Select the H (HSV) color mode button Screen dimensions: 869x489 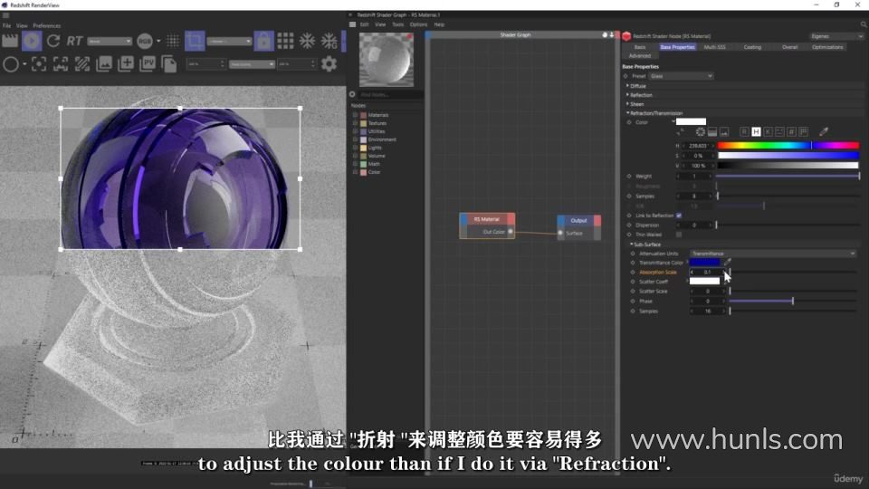(x=756, y=132)
